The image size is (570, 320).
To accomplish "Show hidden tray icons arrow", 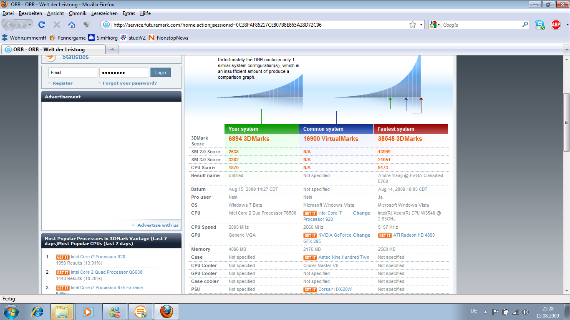I will 485,312.
